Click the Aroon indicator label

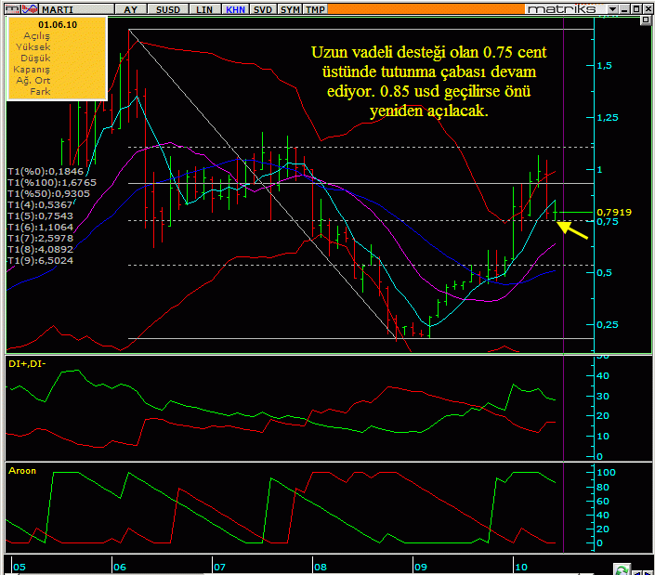[x=22, y=471]
